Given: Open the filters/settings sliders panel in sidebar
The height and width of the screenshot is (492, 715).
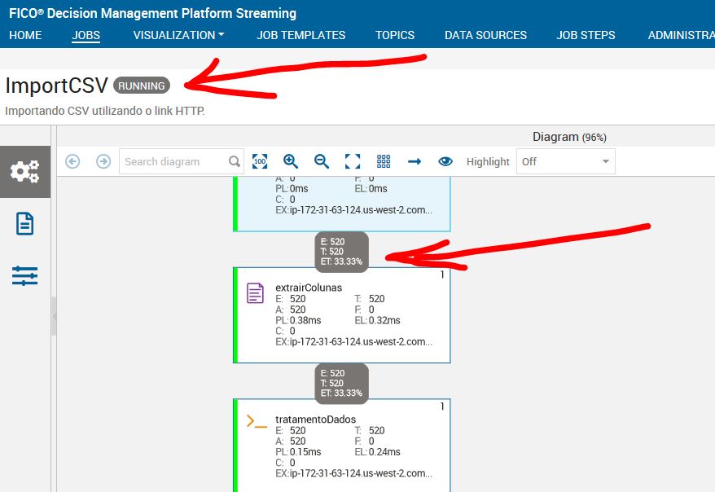Looking at the screenshot, I should click(24, 275).
